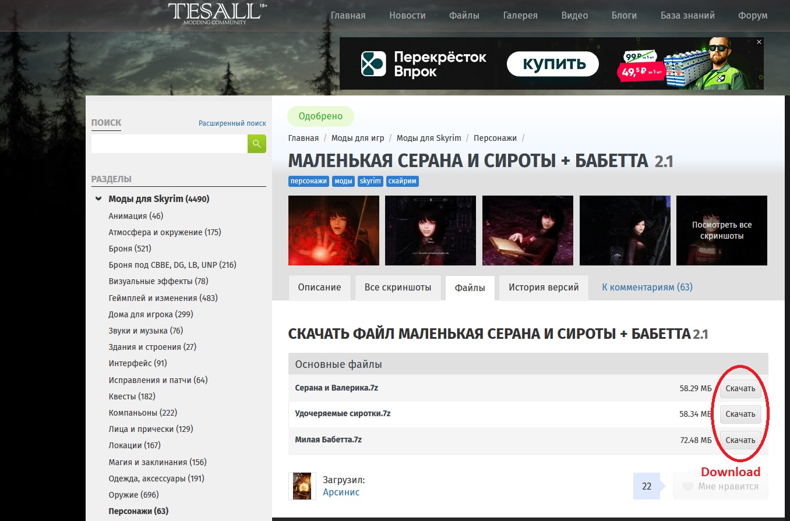This screenshot has height=521, width=790.
Task: Open the Новости menu item
Action: pos(407,16)
